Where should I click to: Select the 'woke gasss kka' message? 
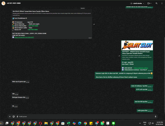pos(145,111)
